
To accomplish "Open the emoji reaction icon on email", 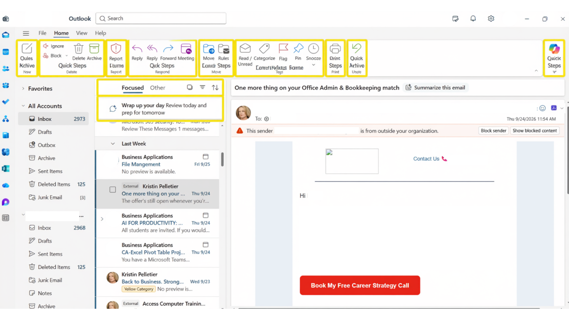I will [542, 108].
